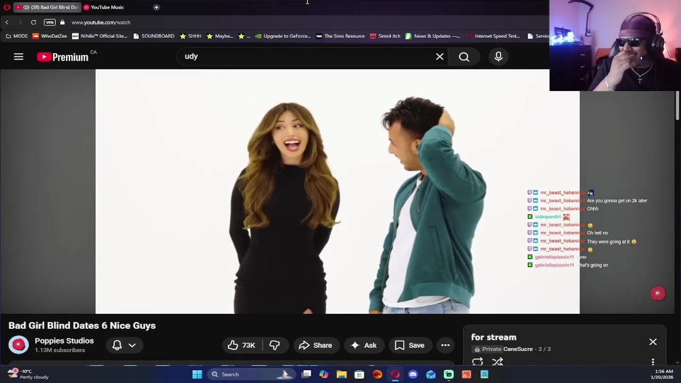Open Outlook mail from the taskbar
The height and width of the screenshot is (383, 681).
(431, 374)
